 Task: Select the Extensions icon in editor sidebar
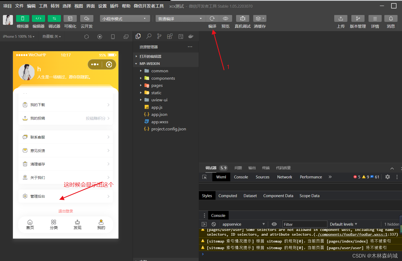point(170,36)
